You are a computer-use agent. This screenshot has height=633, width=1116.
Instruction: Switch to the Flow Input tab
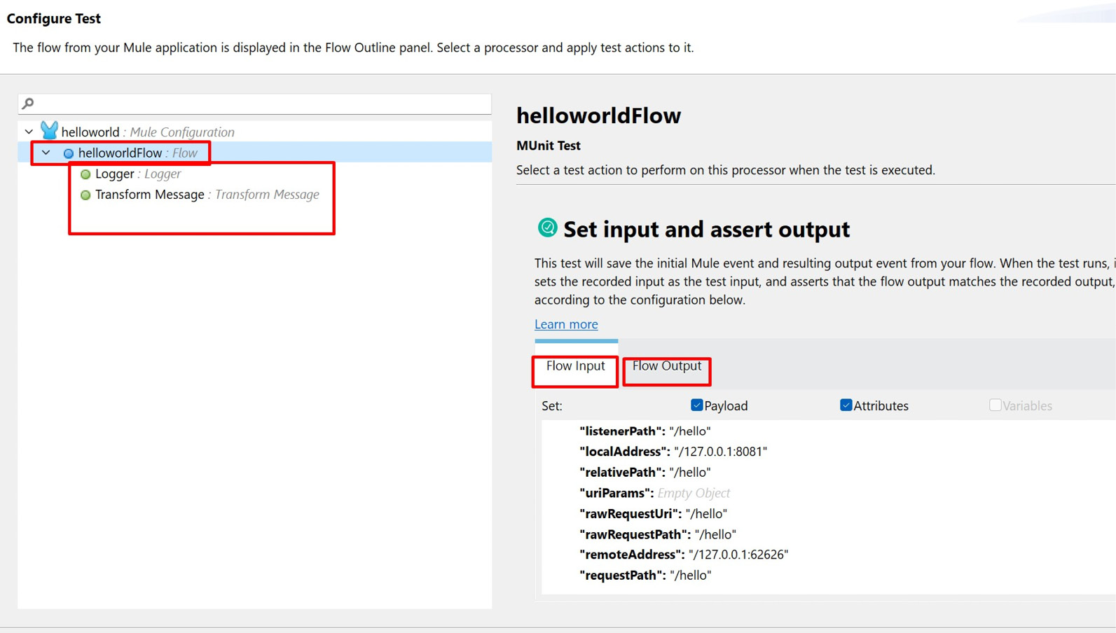pos(575,366)
